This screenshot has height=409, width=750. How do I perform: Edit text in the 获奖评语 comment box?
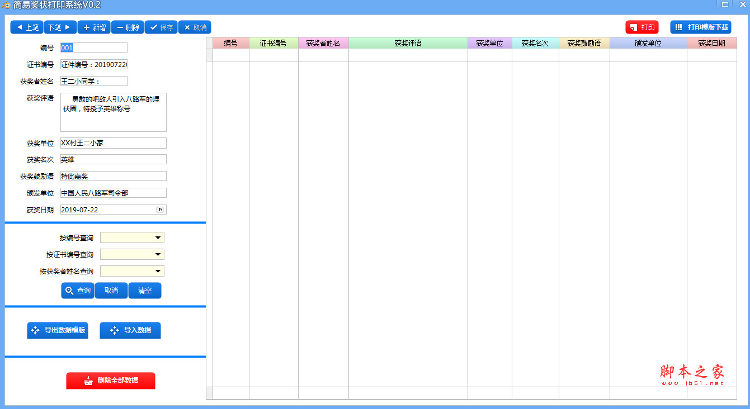113,112
